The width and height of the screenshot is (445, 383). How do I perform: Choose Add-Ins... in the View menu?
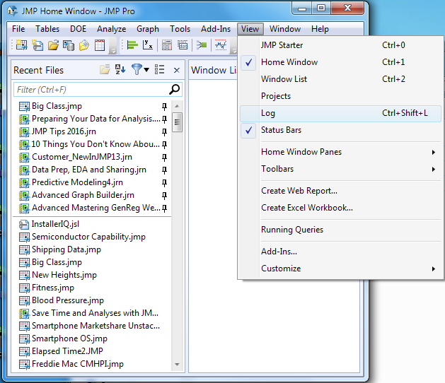click(x=340, y=252)
